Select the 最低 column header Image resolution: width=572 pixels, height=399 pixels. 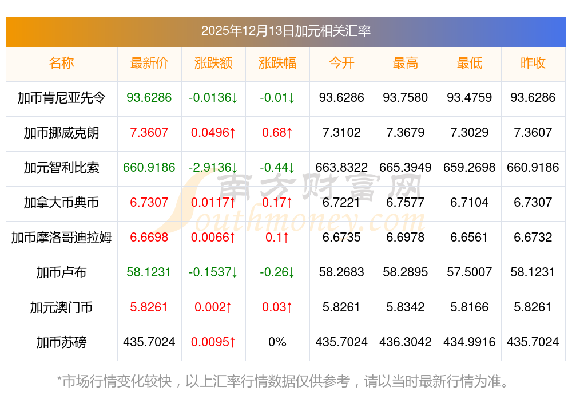(469, 63)
